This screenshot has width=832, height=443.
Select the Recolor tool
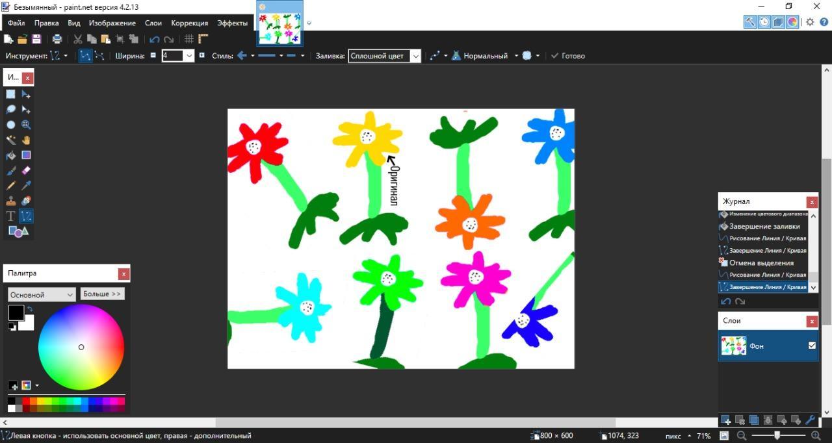[26, 201]
